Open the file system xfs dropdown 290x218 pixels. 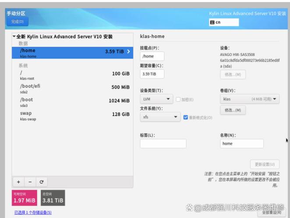click(160, 117)
